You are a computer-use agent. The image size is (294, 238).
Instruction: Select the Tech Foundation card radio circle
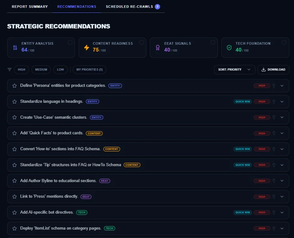[x=284, y=42]
